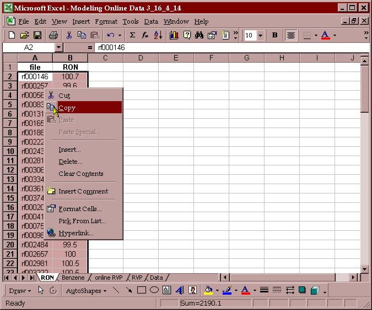Select the Rectangle drawing tool
Image resolution: width=372 pixels, height=310 pixels.
[142, 290]
